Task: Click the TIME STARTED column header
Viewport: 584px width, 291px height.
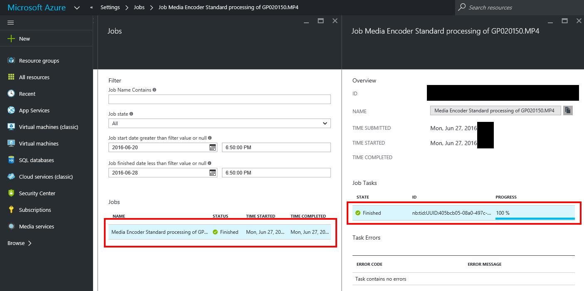Action: click(x=261, y=216)
